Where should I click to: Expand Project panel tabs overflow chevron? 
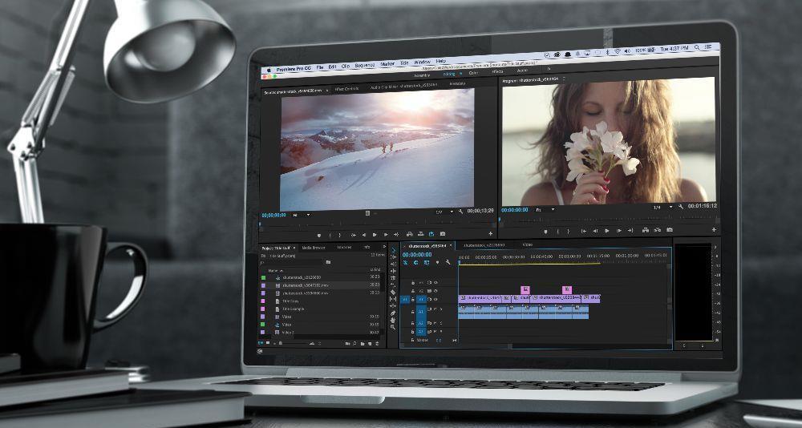point(385,247)
